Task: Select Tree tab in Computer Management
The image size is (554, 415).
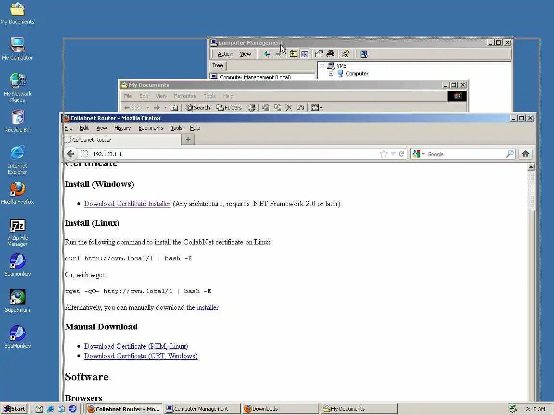Action: (218, 66)
